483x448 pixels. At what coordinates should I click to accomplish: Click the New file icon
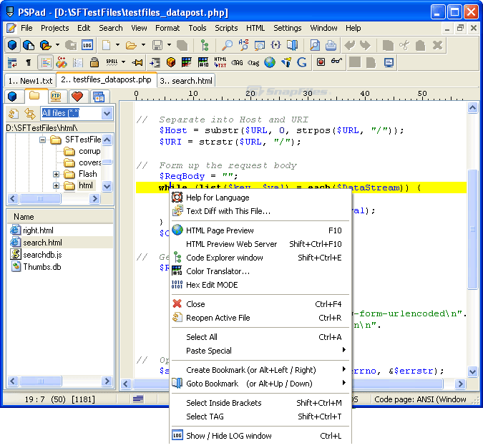point(107,45)
